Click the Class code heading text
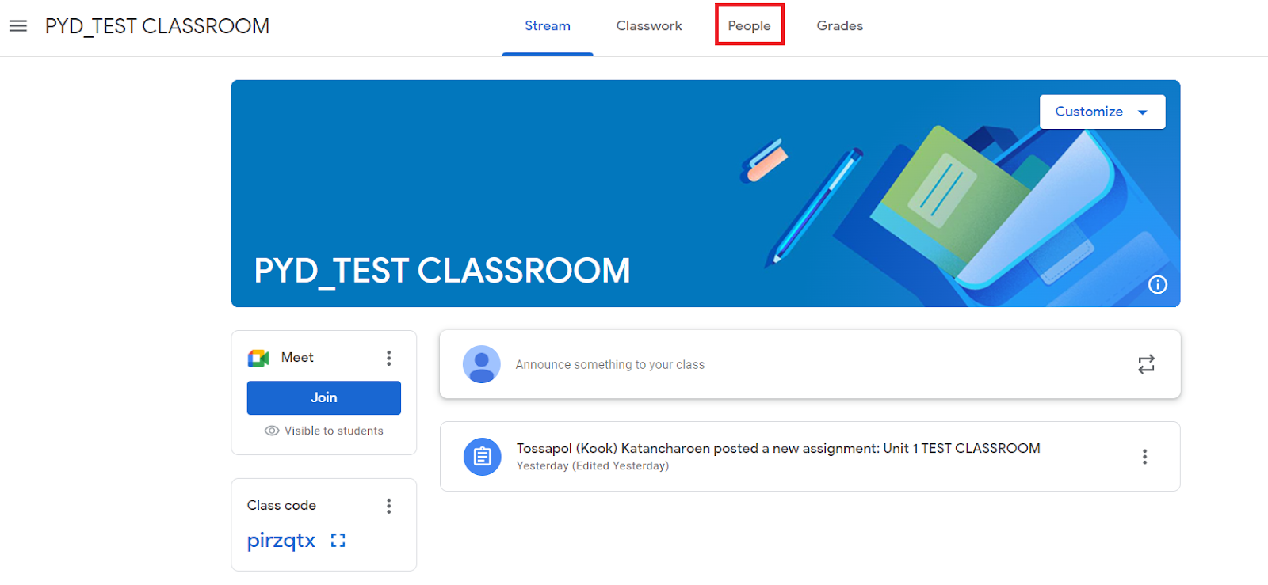Screen dimensions: 1268x585 coord(281,505)
